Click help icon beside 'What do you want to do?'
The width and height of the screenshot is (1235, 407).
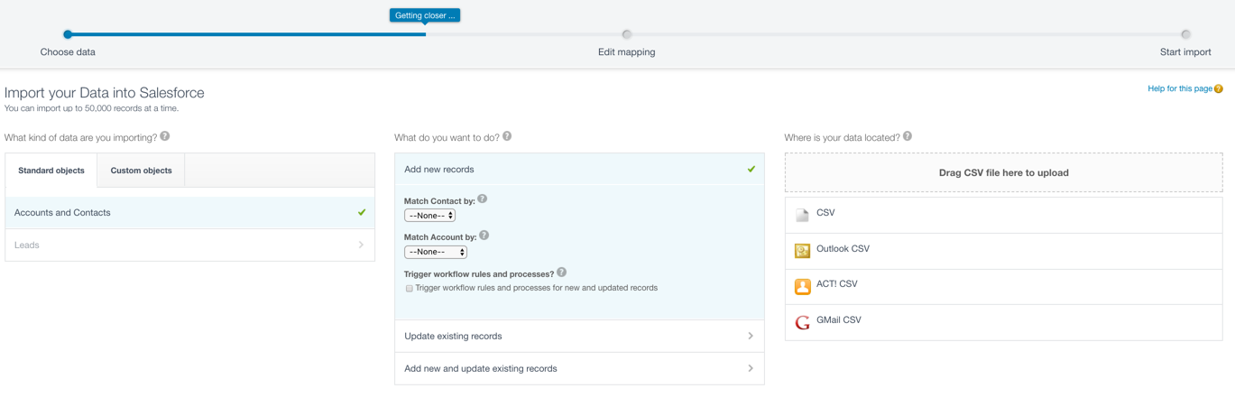pyautogui.click(x=507, y=136)
